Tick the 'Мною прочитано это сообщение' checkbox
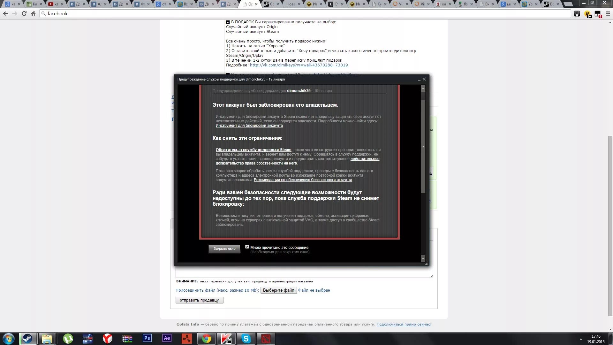The width and height of the screenshot is (613, 345). [x=247, y=247]
